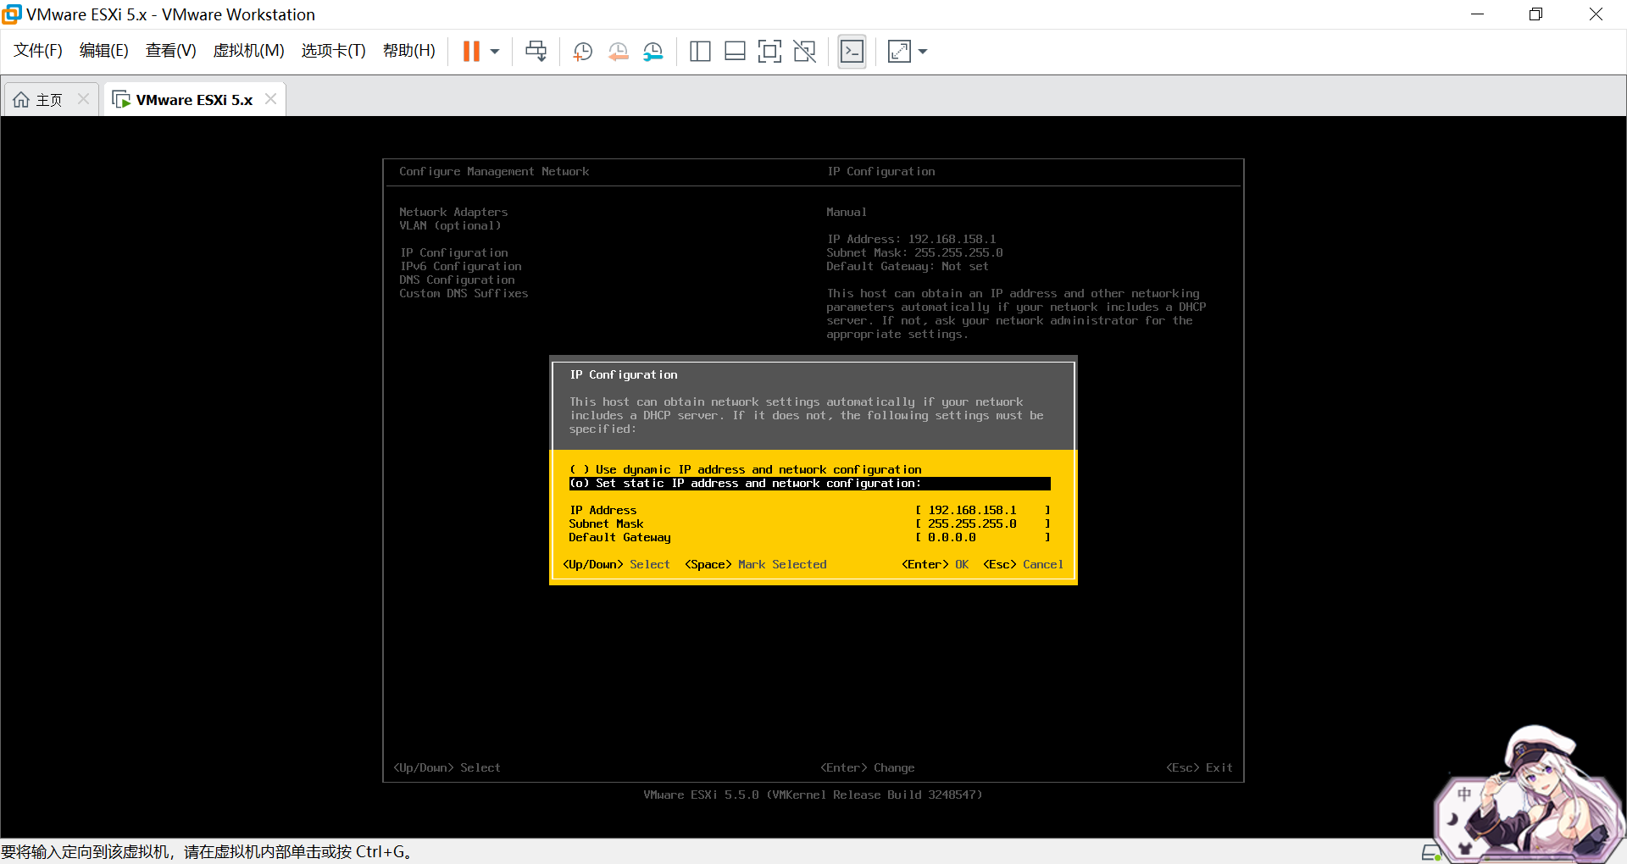Switch to the 主页 home tab

click(49, 100)
